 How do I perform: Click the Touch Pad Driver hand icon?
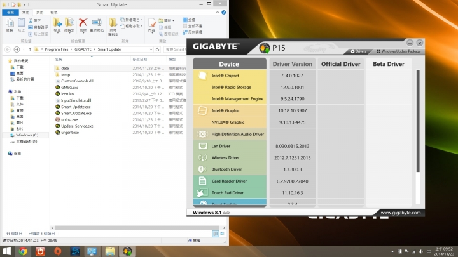pyautogui.click(x=202, y=193)
